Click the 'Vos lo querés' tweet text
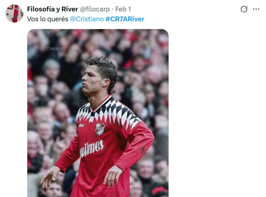 click(48, 19)
